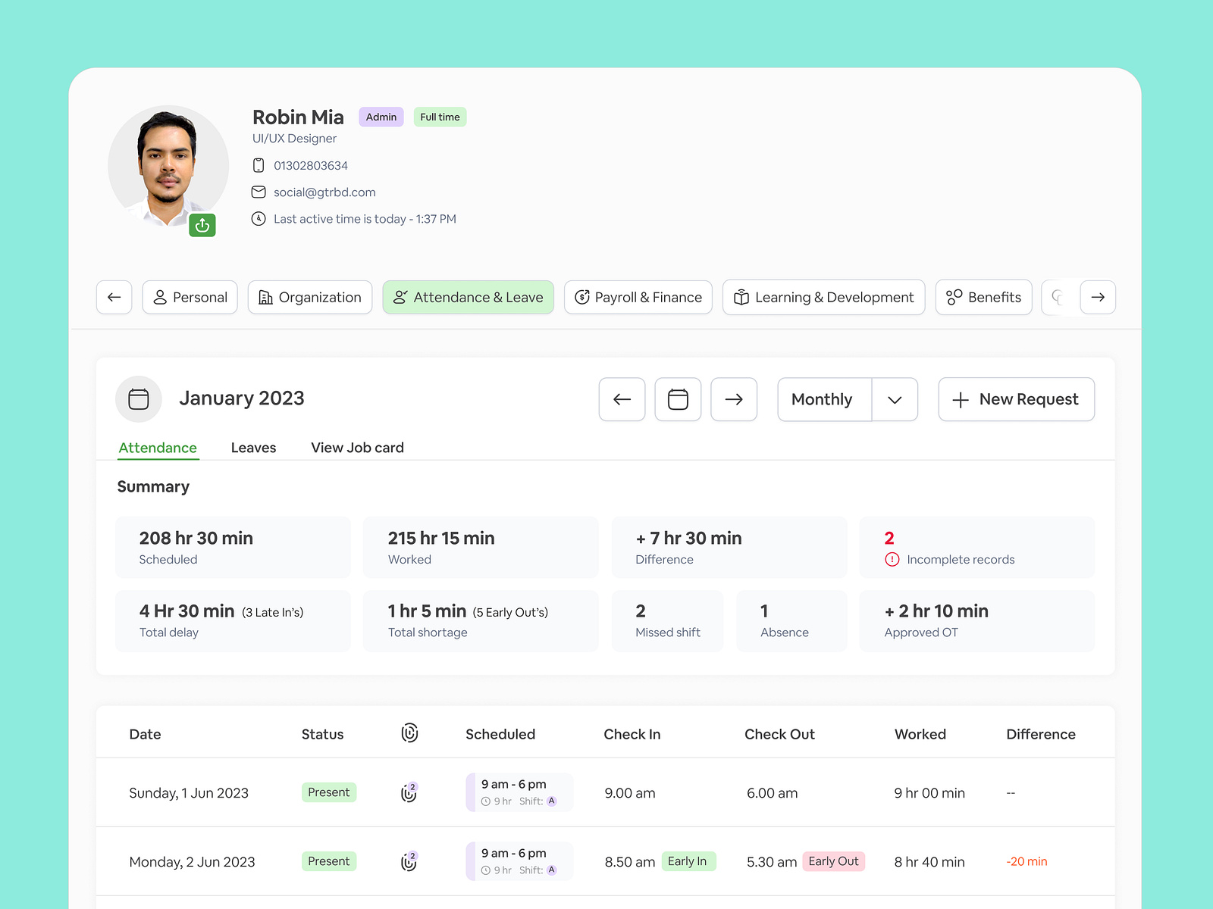Click the clock icon near last active time

[259, 218]
